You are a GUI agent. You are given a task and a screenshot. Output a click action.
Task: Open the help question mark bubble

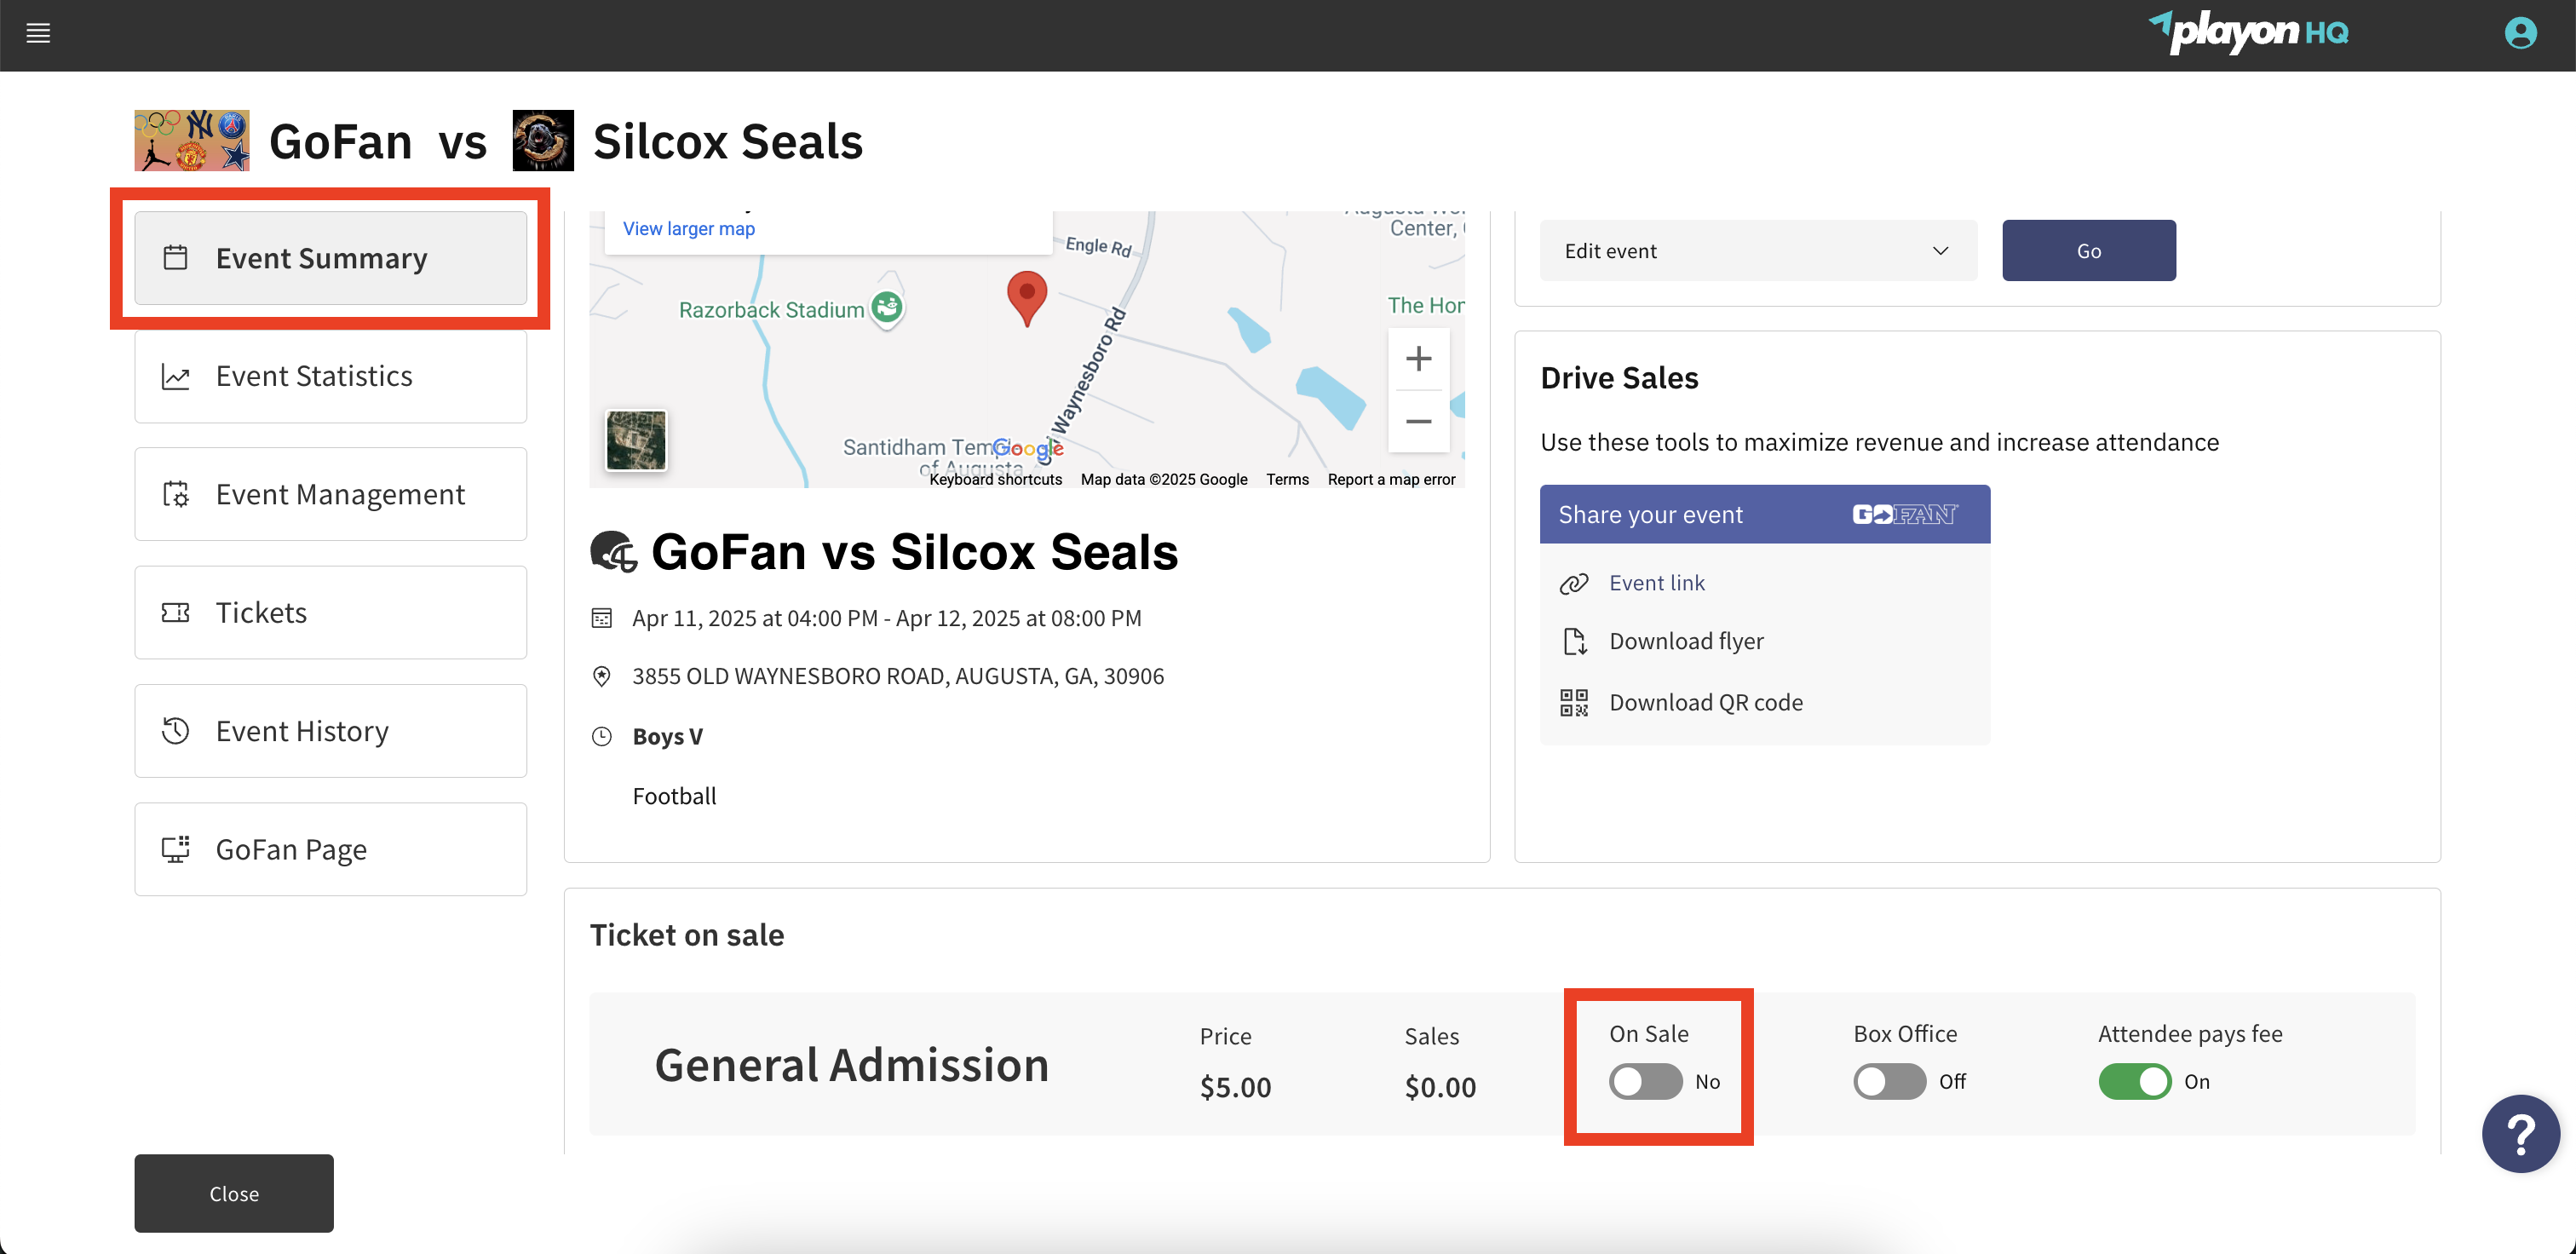pyautogui.click(x=2519, y=1134)
